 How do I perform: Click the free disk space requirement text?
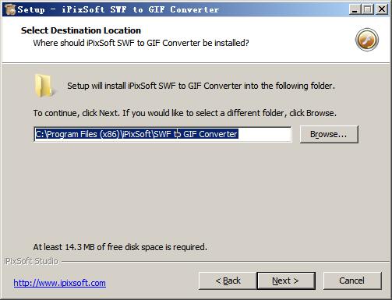(x=120, y=247)
